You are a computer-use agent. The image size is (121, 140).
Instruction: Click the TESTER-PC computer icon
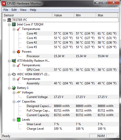(x=9, y=20)
